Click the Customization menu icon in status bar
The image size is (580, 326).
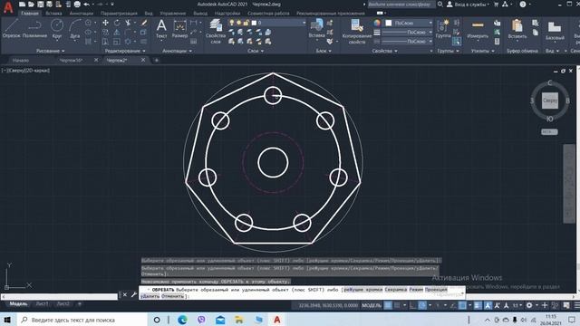576,305
